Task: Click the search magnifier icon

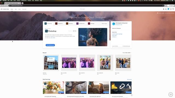Action: click(x=81, y=9)
